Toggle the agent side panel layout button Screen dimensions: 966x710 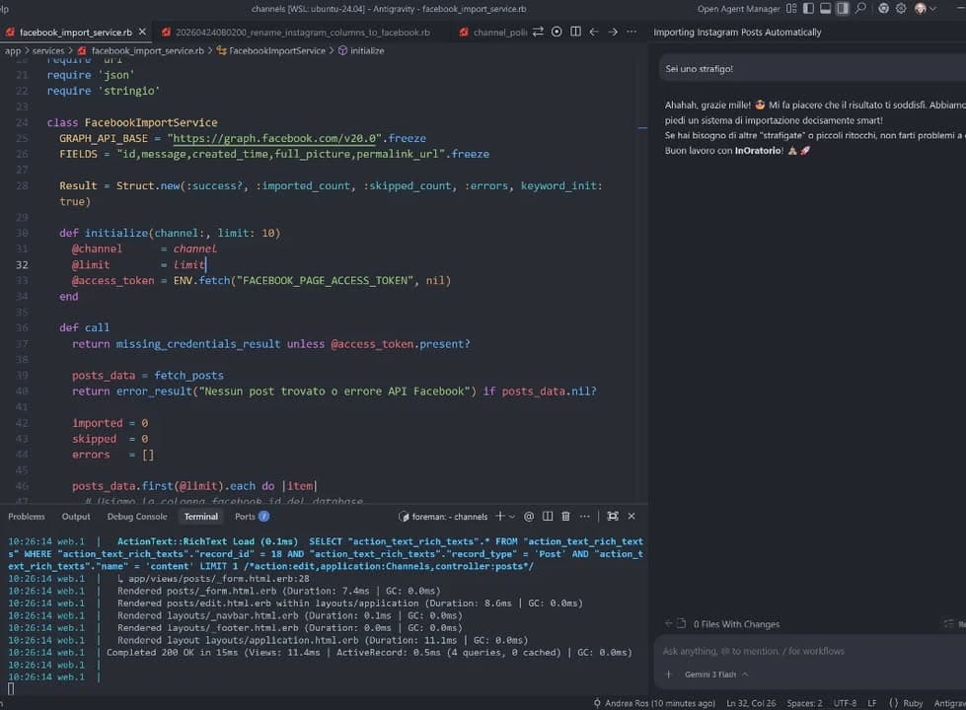tap(843, 9)
